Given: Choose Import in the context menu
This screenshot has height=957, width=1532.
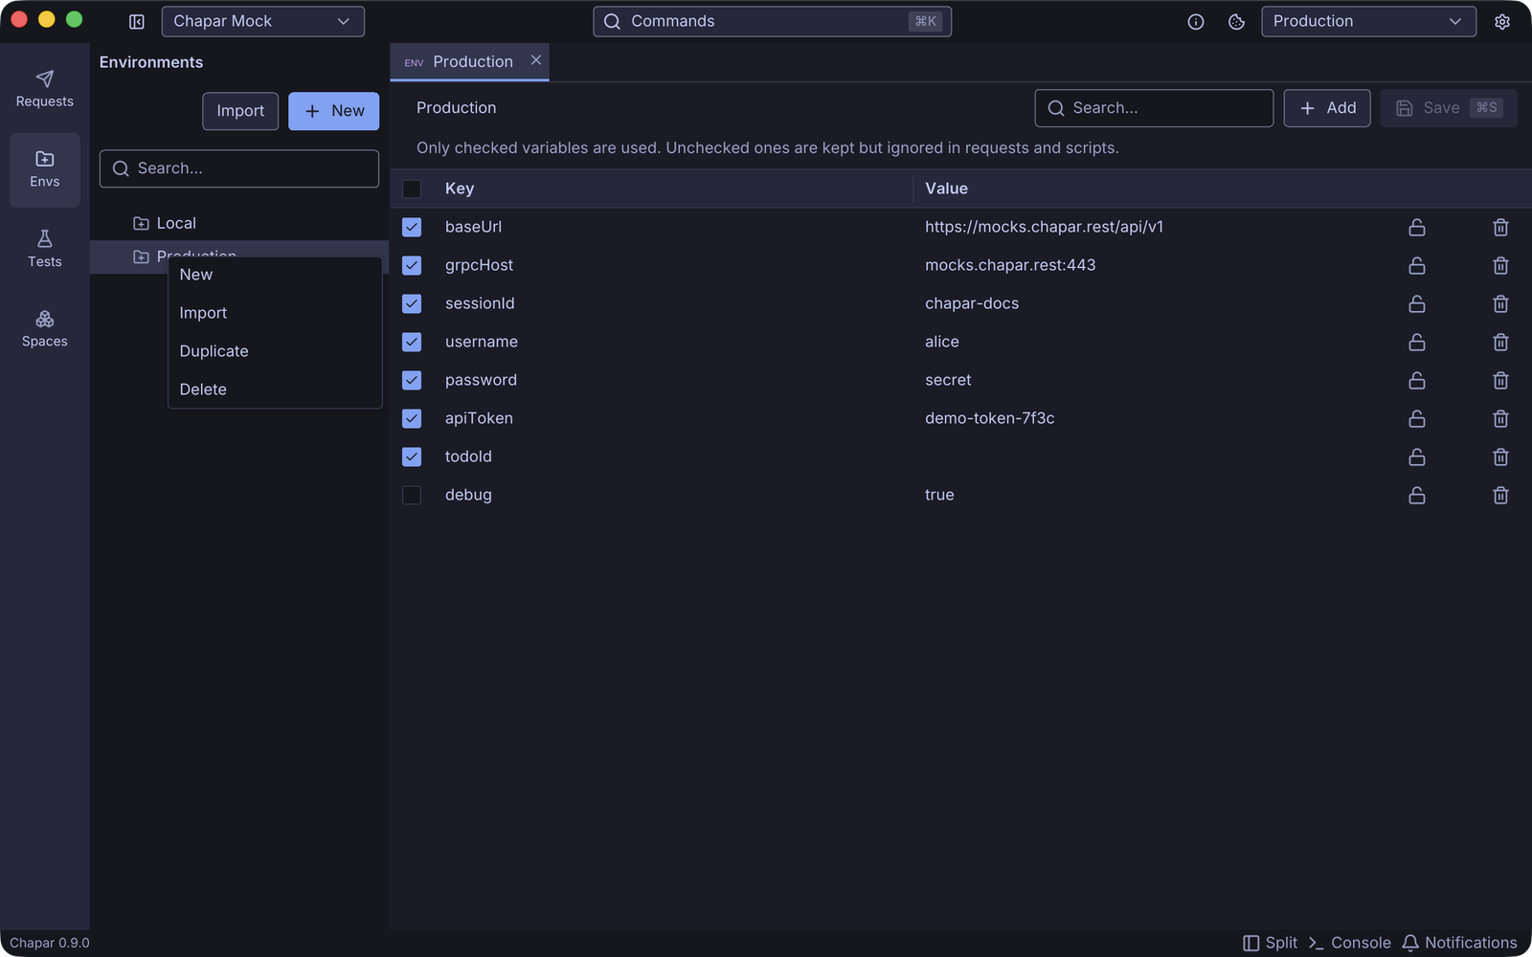Looking at the screenshot, I should [275, 313].
